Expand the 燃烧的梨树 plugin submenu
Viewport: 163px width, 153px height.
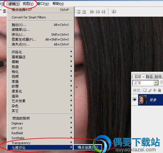click(41, 118)
